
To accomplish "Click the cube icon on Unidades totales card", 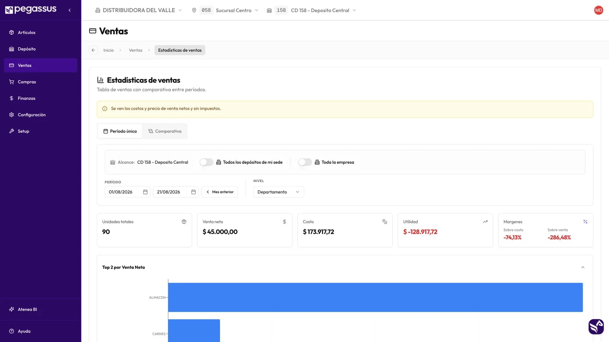I will pyautogui.click(x=184, y=222).
